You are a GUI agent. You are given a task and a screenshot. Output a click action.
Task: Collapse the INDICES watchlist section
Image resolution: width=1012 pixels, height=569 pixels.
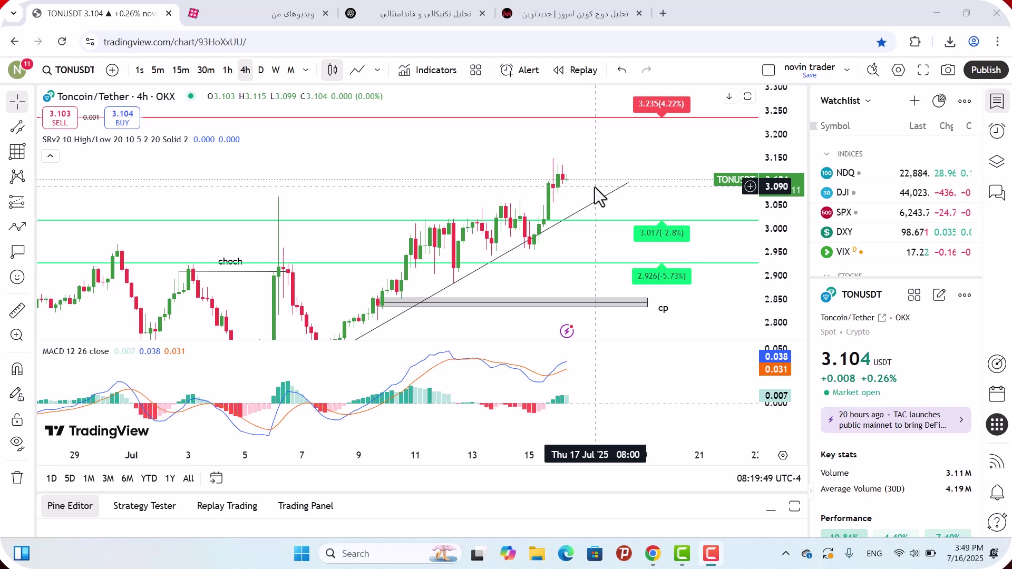coord(826,154)
